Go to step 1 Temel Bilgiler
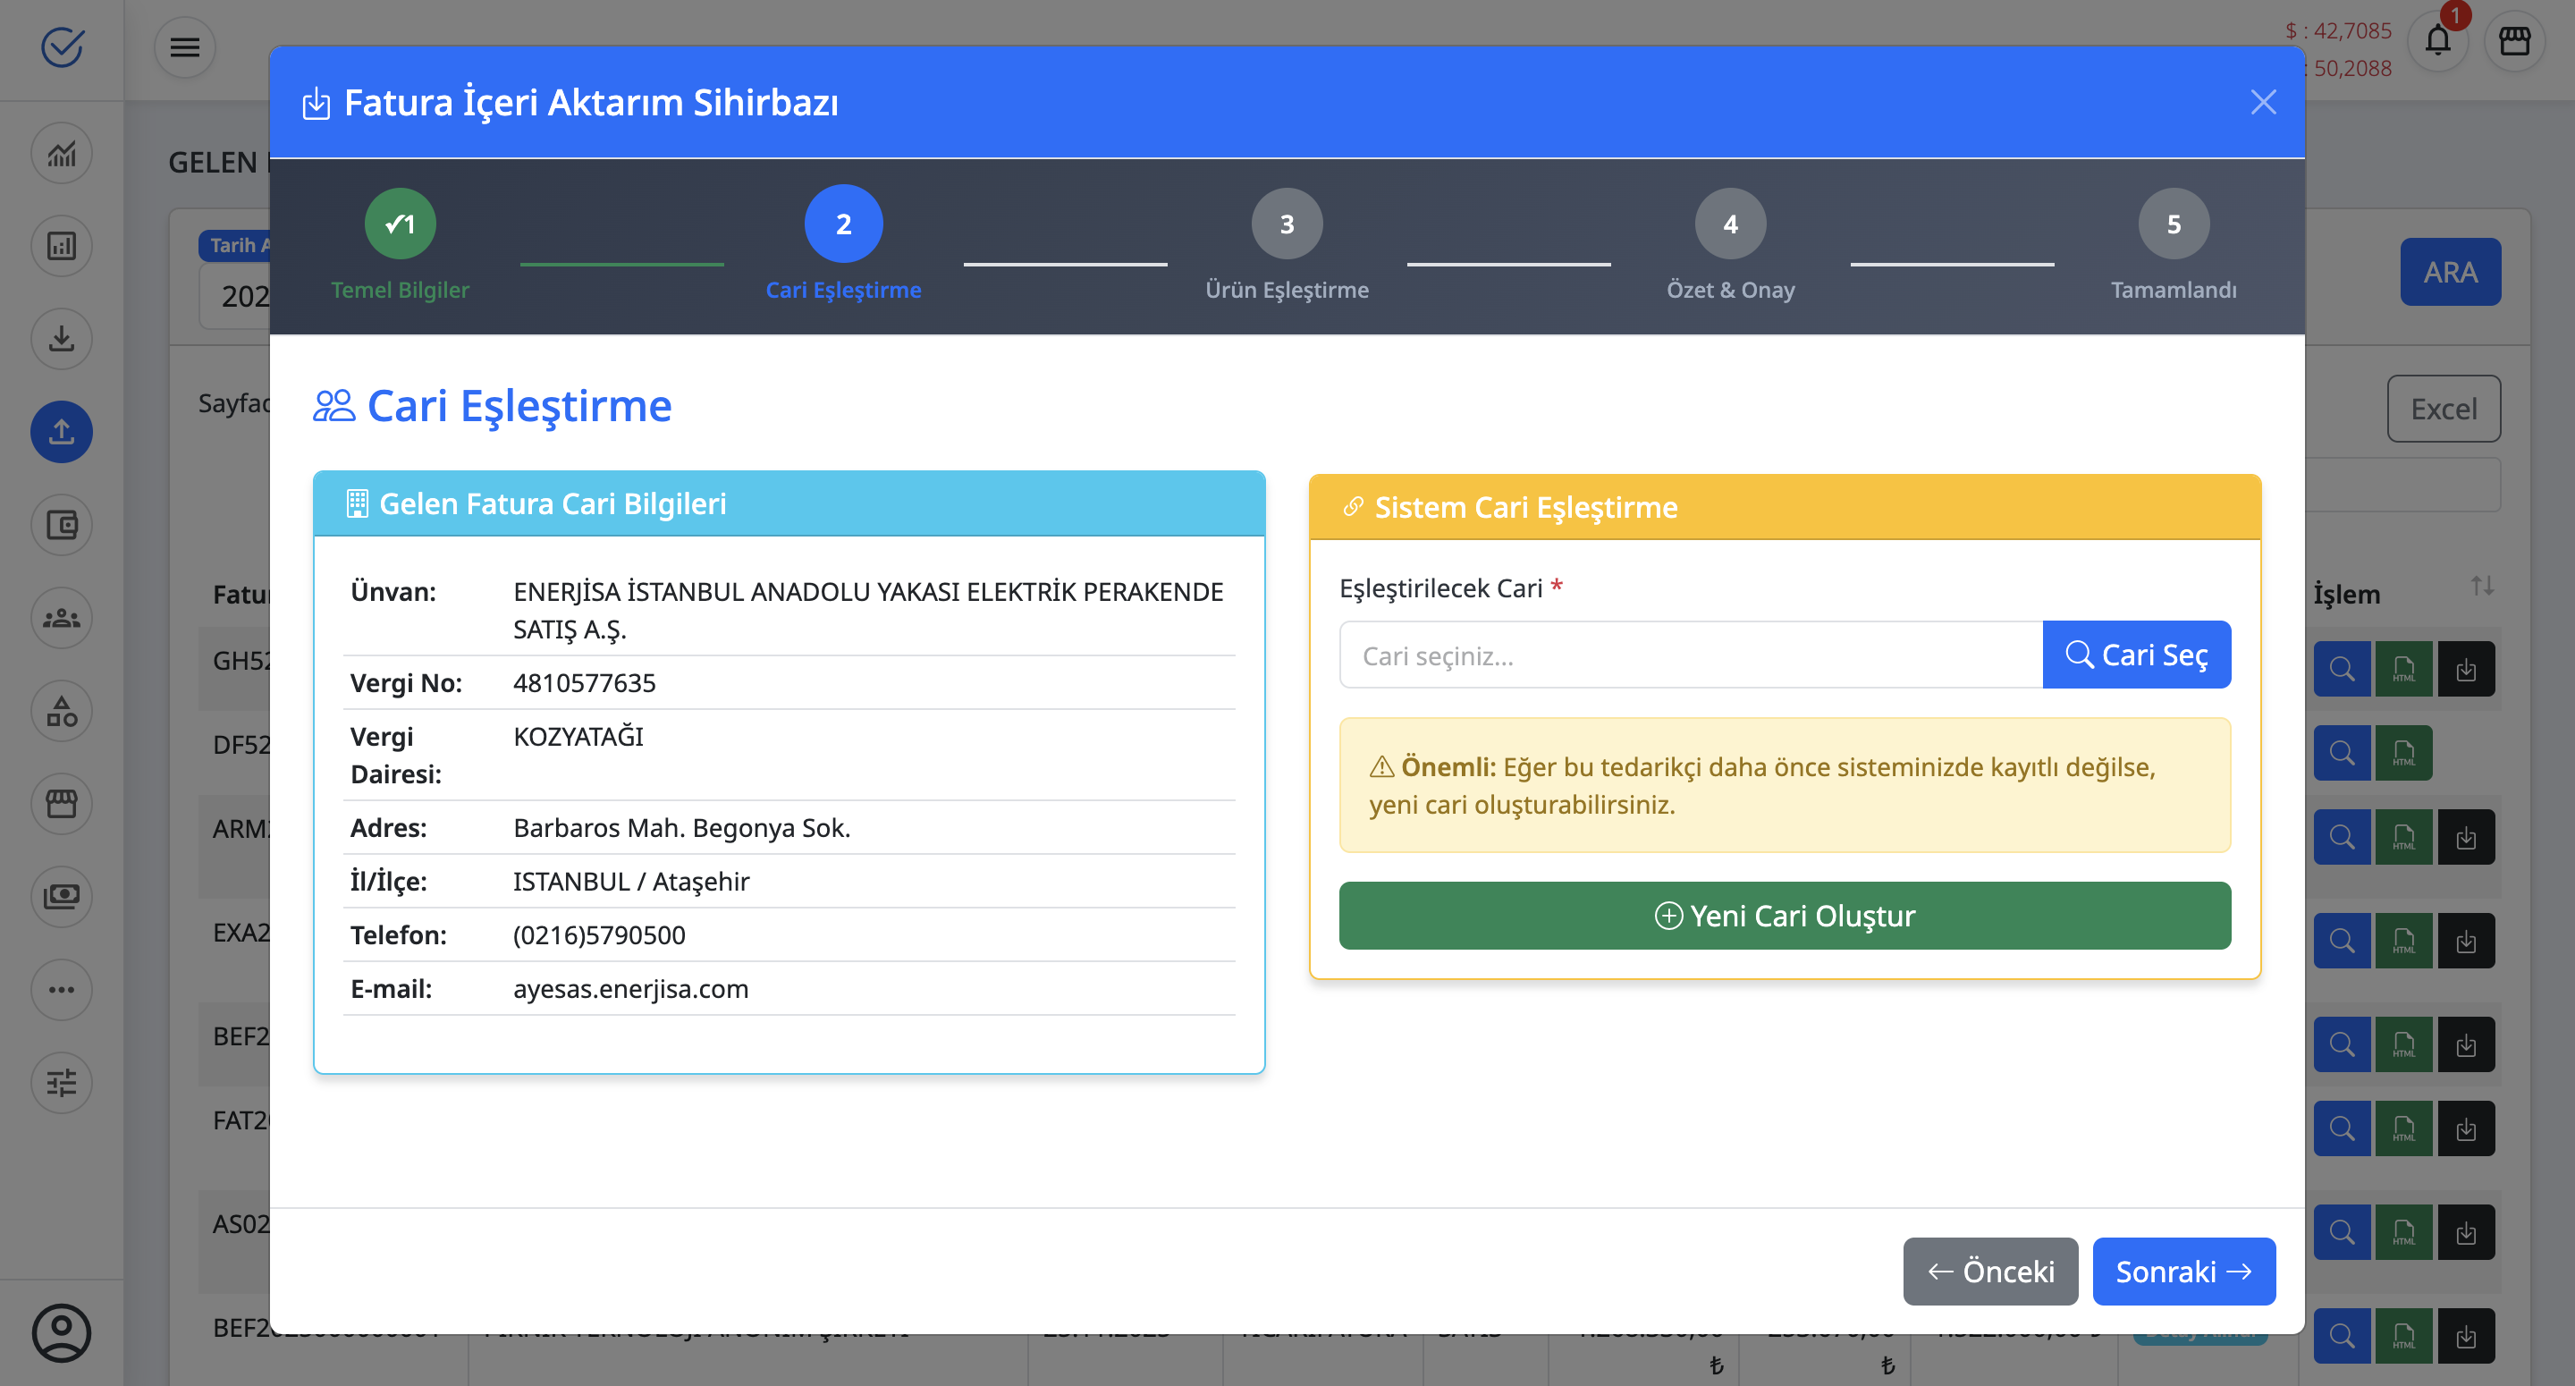The width and height of the screenshot is (2575, 1386). tap(400, 224)
